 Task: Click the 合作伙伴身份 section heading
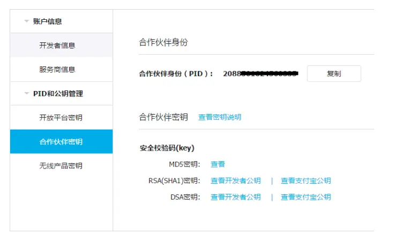tap(163, 42)
